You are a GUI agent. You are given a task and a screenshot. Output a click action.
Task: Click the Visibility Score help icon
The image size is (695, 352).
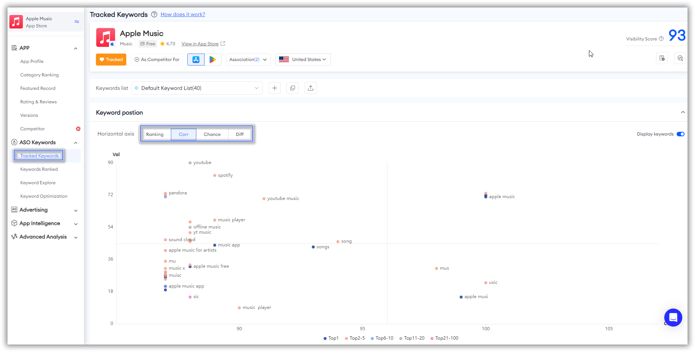tap(661, 39)
